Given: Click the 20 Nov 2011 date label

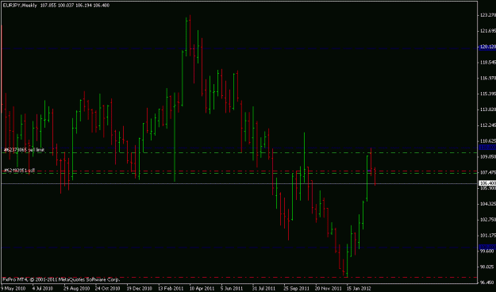Looking at the screenshot, I should pos(328,289).
